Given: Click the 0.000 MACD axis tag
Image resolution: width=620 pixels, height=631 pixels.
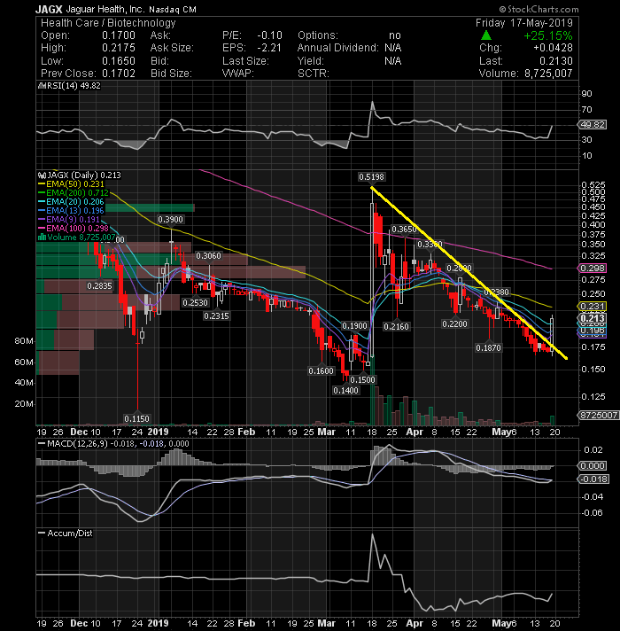Looking at the screenshot, I should 593,465.
